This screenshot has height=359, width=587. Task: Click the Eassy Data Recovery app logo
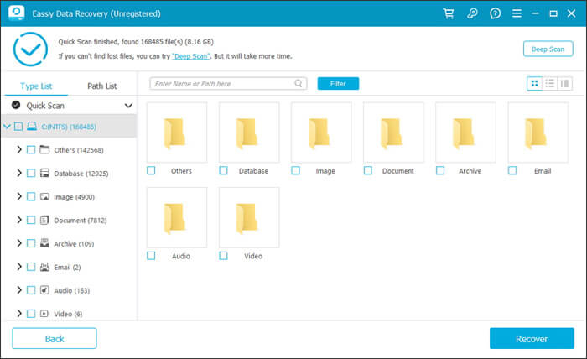(16, 13)
